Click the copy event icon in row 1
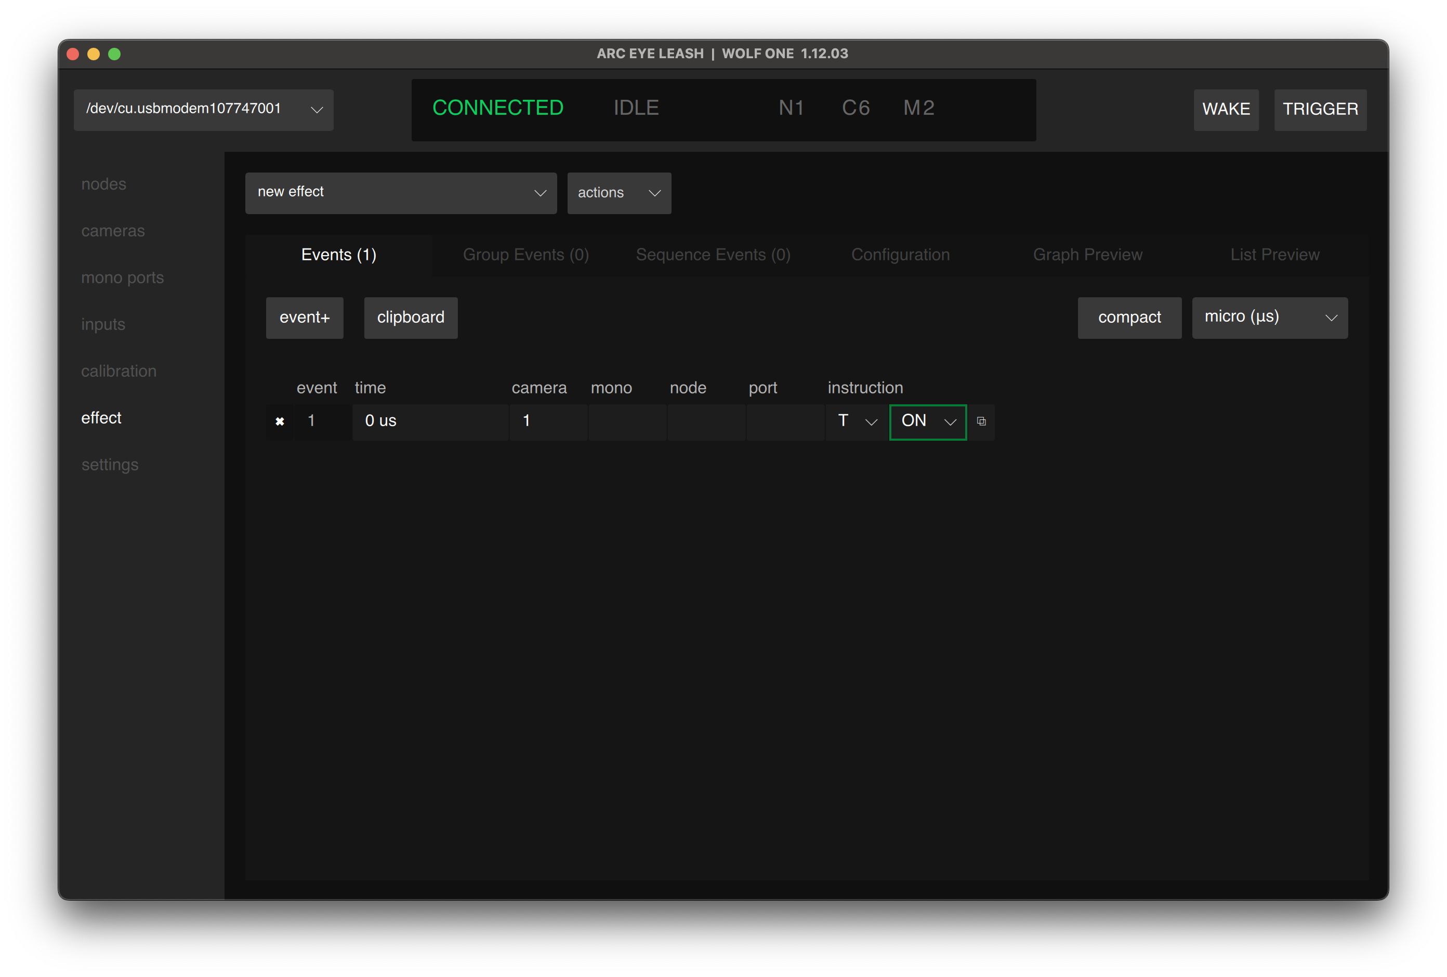The width and height of the screenshot is (1447, 977). coord(981,421)
